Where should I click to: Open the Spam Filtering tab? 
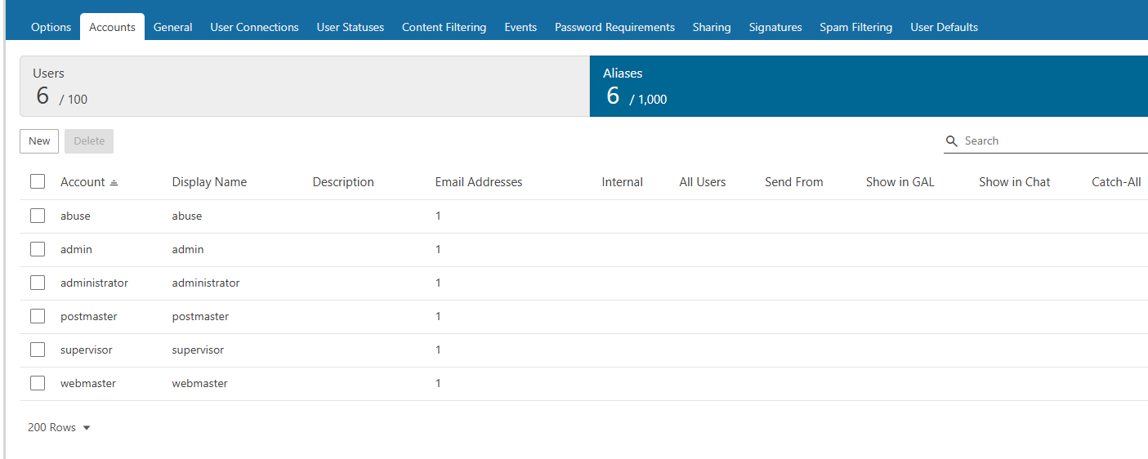pyautogui.click(x=855, y=27)
